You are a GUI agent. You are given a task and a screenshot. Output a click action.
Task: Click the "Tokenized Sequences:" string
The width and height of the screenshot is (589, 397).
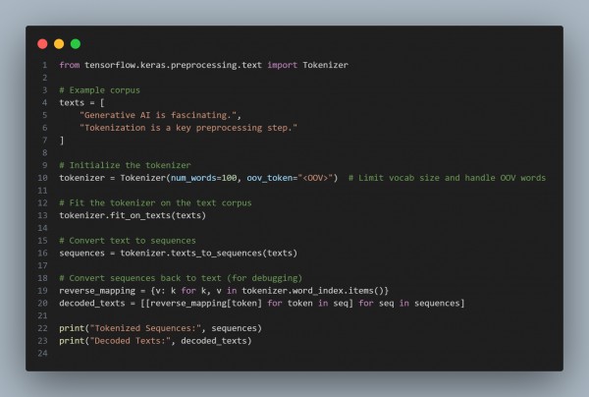pos(145,328)
